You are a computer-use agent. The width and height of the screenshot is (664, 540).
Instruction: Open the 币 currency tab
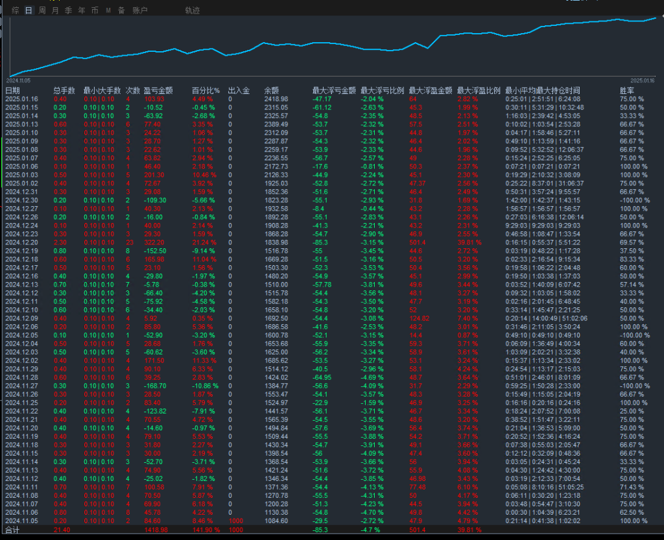tap(95, 10)
